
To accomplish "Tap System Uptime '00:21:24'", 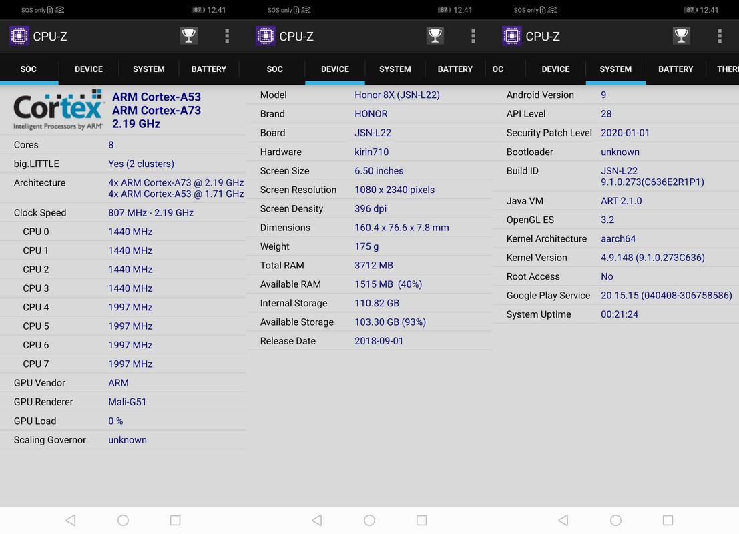I will click(x=620, y=314).
